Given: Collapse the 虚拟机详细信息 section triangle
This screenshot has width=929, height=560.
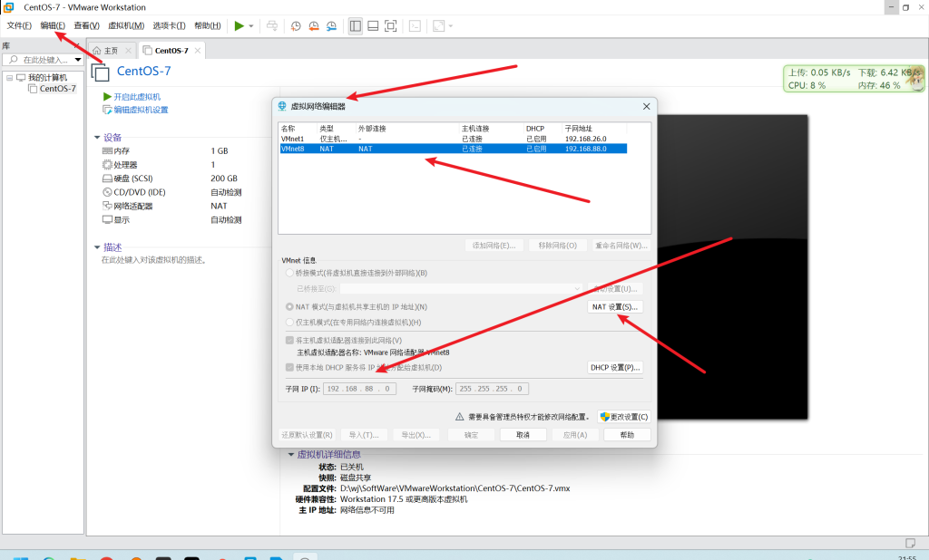Looking at the screenshot, I should coord(291,455).
